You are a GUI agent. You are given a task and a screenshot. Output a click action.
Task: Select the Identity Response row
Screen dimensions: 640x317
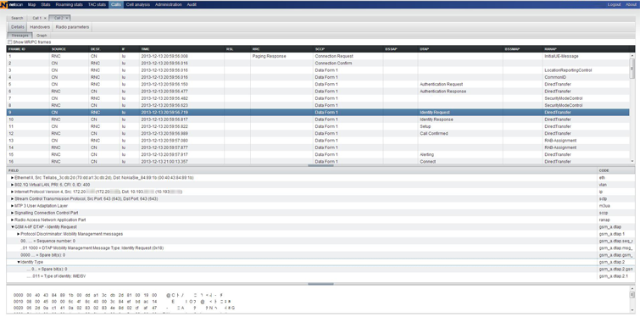click(318, 120)
